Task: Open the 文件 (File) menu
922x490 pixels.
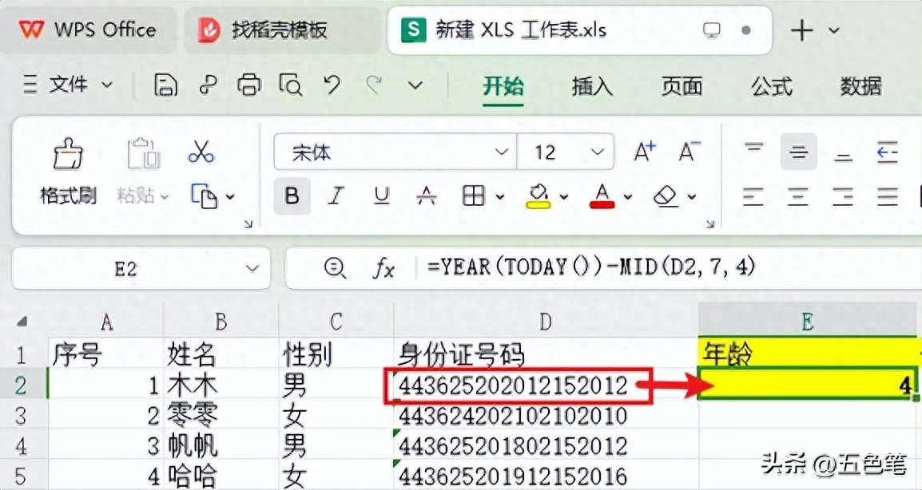Action: click(68, 85)
